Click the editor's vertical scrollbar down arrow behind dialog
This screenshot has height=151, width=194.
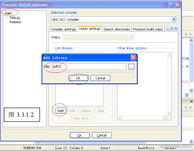pos(191,90)
